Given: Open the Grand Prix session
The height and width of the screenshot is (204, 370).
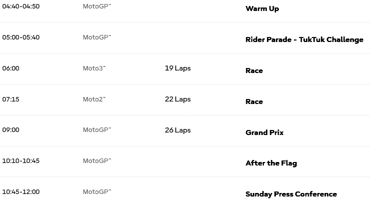Looking at the screenshot, I should tap(264, 132).
